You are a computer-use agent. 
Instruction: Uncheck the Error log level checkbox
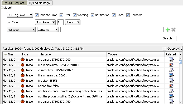pyautogui.click(x=61, y=15)
